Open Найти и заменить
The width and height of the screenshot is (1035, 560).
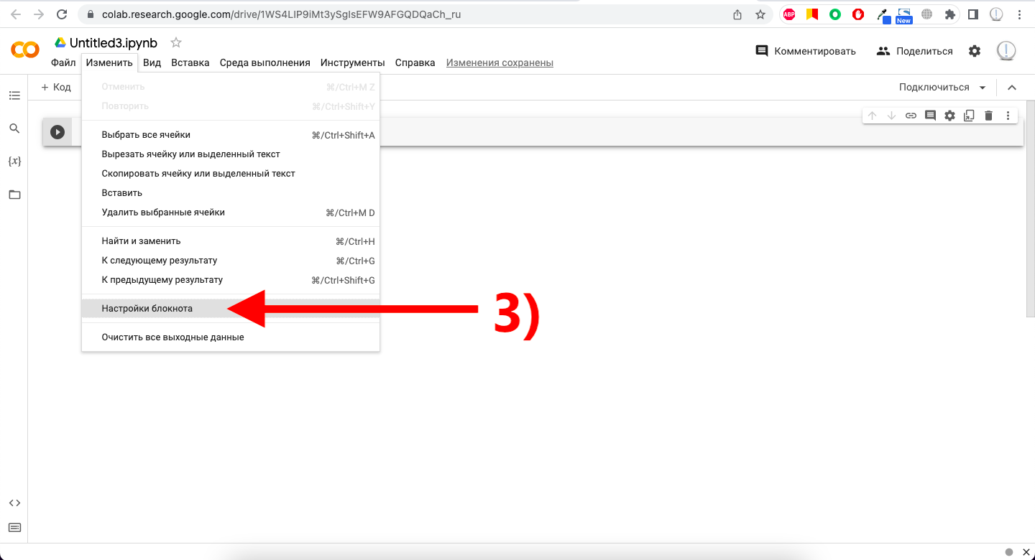click(x=231, y=241)
